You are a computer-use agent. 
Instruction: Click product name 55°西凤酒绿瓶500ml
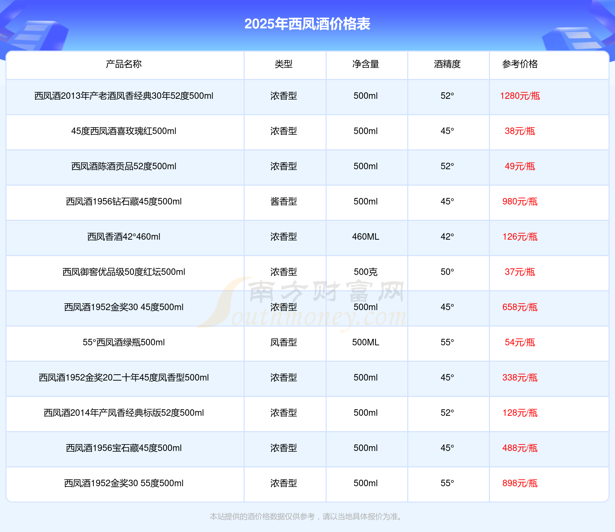pos(124,342)
